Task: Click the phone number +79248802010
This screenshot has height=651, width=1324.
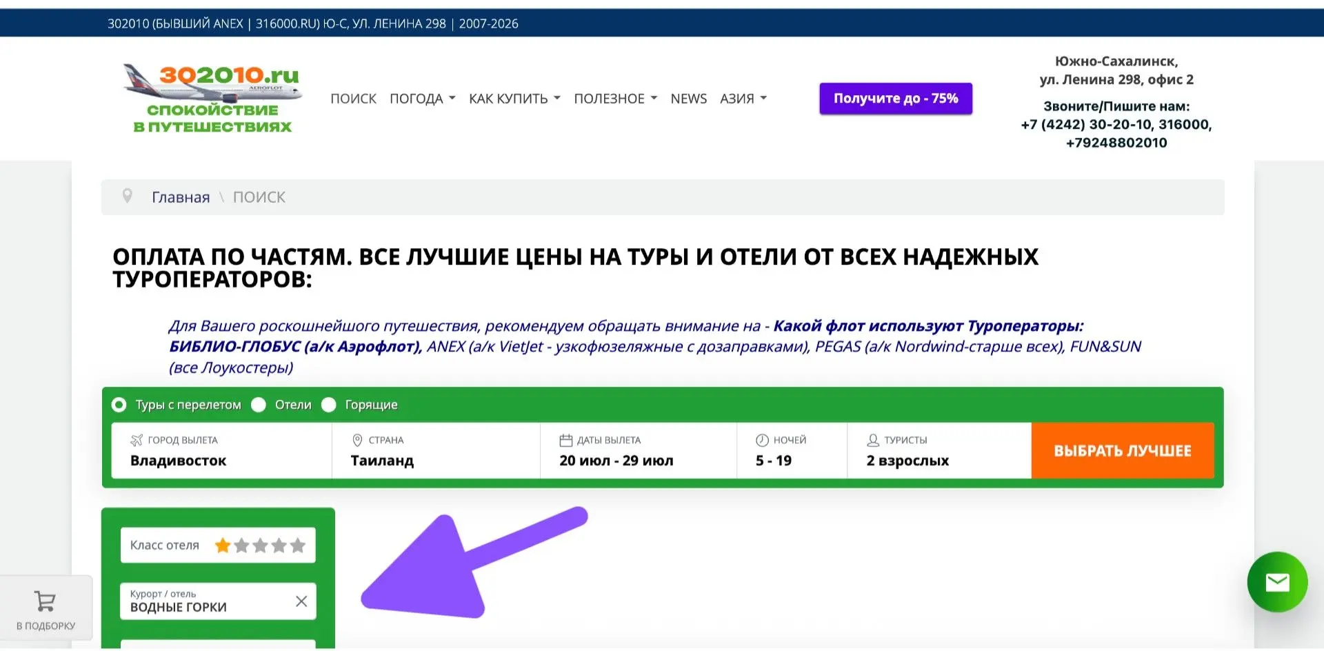Action: (x=1116, y=143)
